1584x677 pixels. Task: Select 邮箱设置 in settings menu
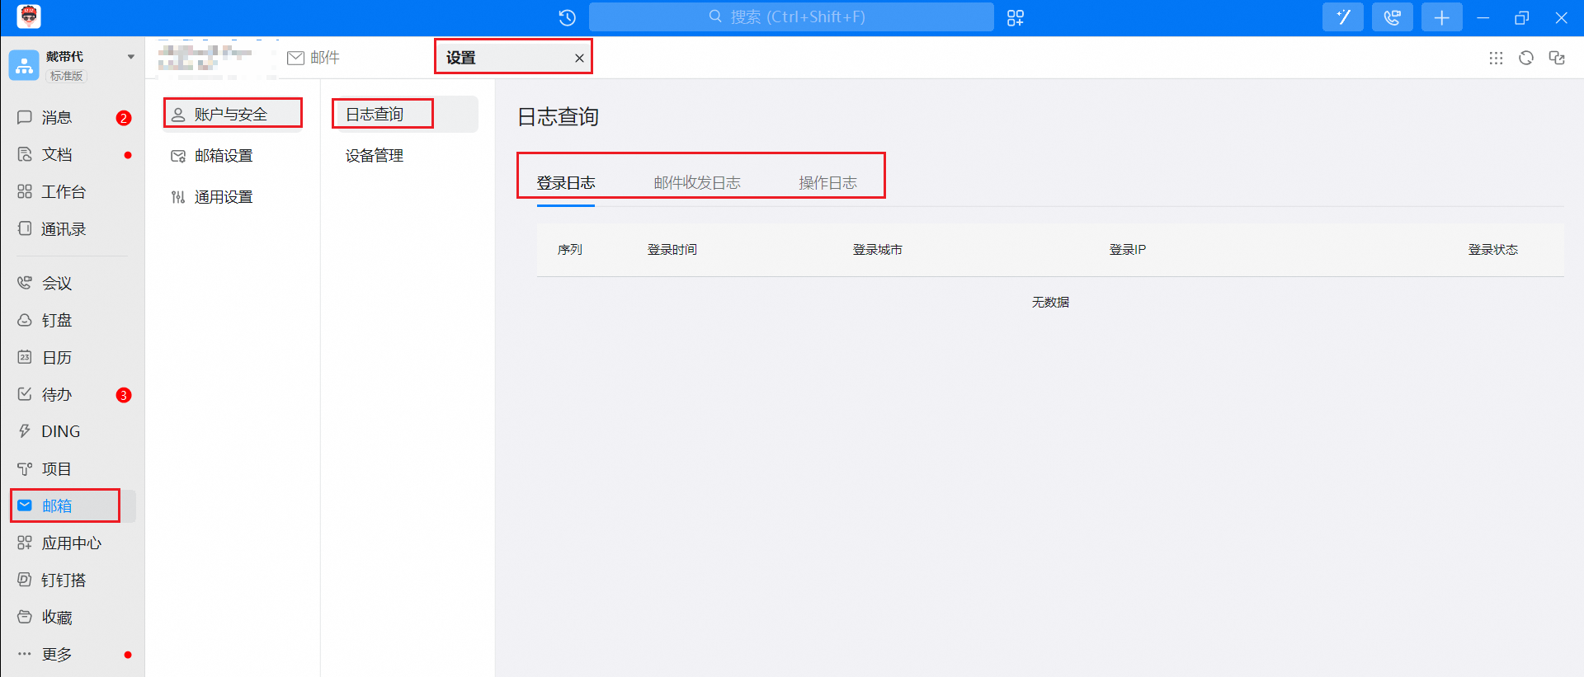(x=223, y=156)
